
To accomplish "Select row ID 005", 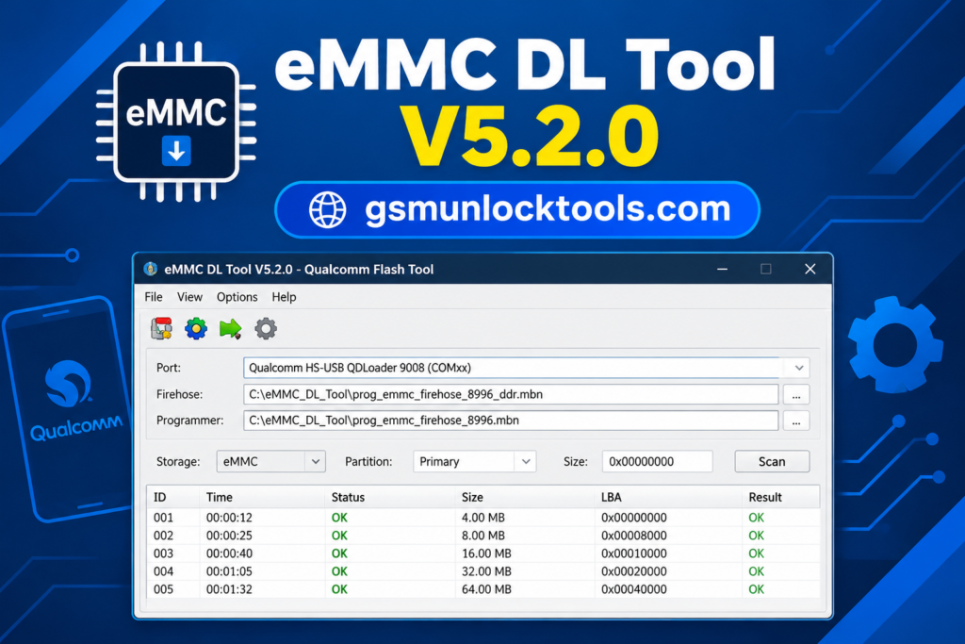I will tap(483, 588).
